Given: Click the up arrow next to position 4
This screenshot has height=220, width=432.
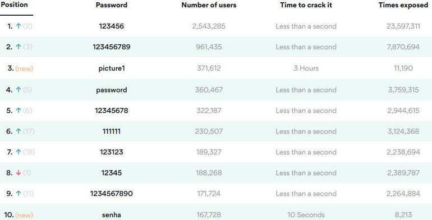Looking at the screenshot, I should 19,90.
